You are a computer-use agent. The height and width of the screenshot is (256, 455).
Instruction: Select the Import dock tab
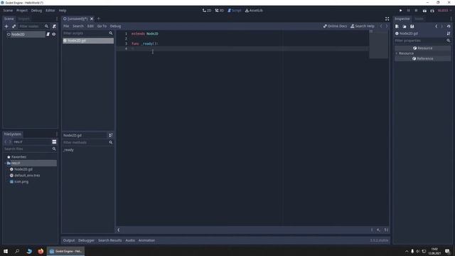click(23, 18)
